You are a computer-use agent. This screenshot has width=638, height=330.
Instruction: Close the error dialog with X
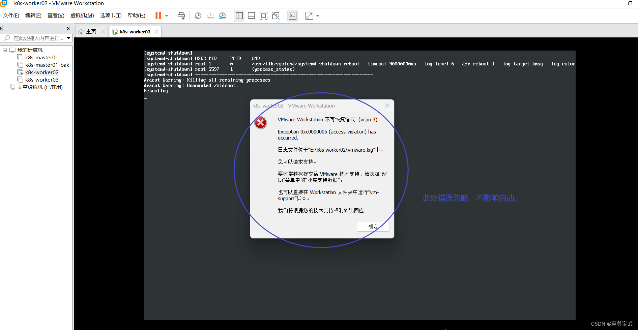[x=387, y=106]
